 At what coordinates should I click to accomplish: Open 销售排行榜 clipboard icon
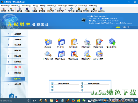74,42
